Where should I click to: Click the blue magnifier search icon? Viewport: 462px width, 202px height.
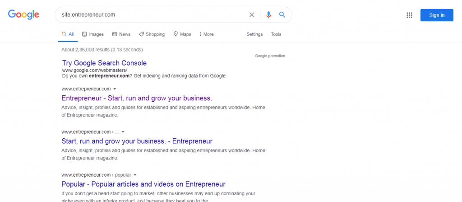point(282,15)
